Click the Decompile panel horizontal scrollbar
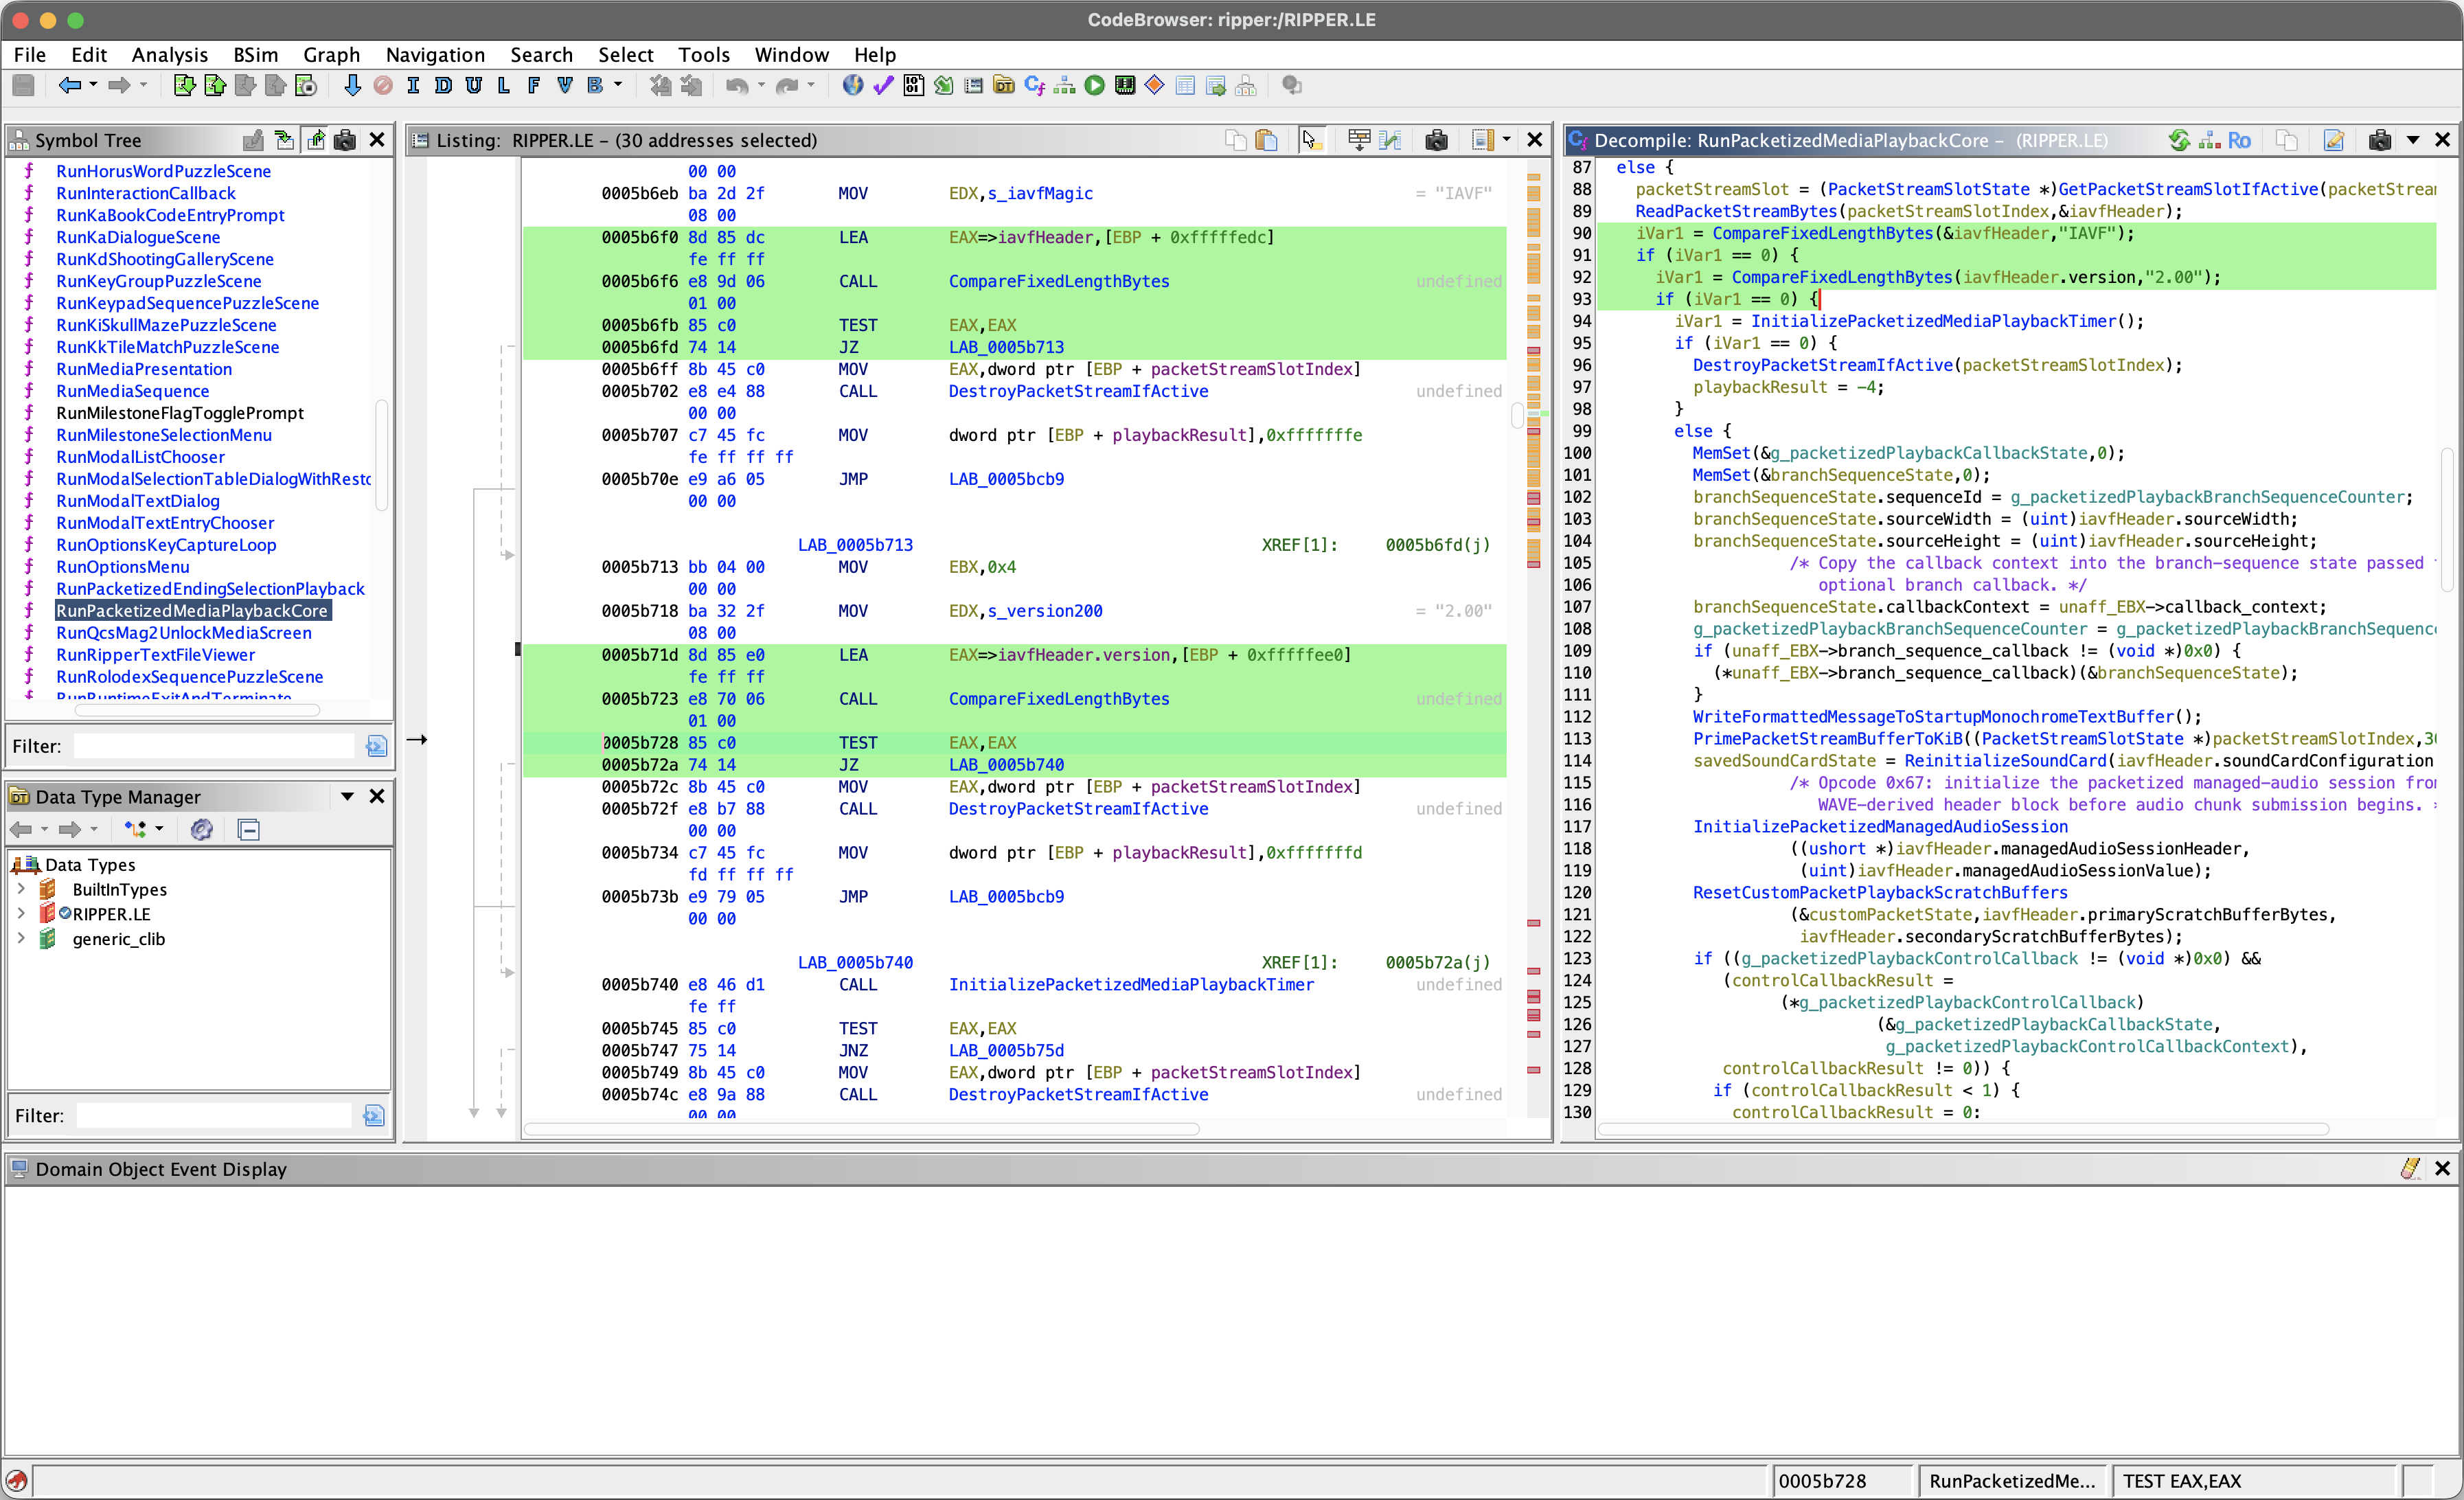 pyautogui.click(x=1963, y=1129)
